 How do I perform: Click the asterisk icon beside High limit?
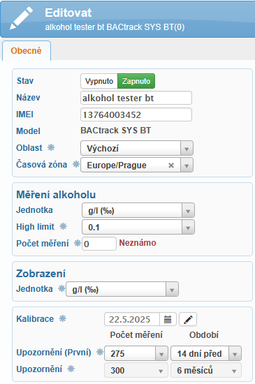point(63,226)
